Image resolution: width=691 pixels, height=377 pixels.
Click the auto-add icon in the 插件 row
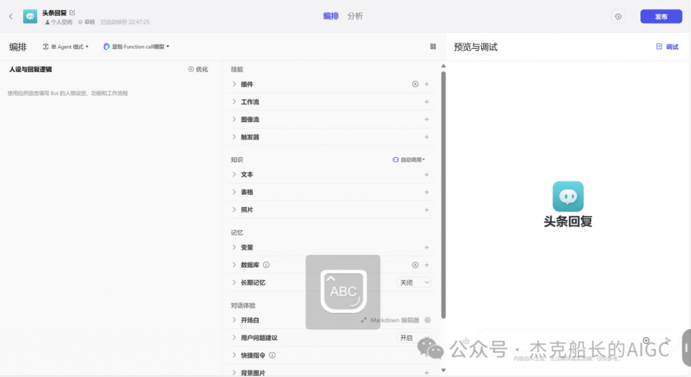point(415,84)
